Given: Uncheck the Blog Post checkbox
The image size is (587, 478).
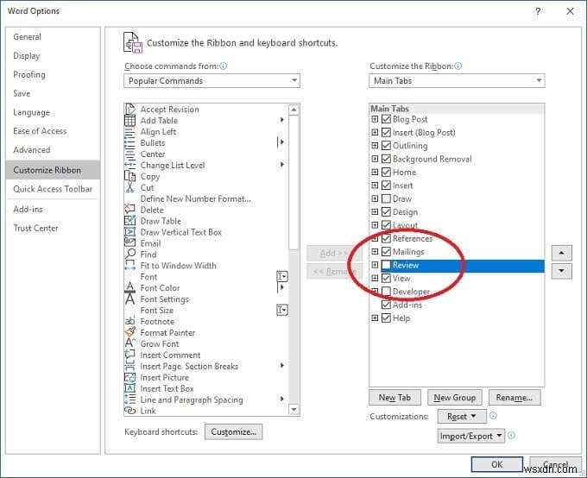Looking at the screenshot, I should (x=386, y=119).
